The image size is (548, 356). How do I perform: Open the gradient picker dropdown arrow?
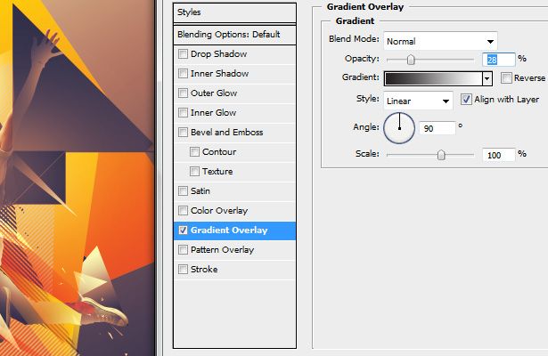pyautogui.click(x=487, y=78)
